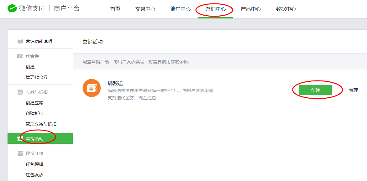Click the 代金券 section header

point(32,56)
